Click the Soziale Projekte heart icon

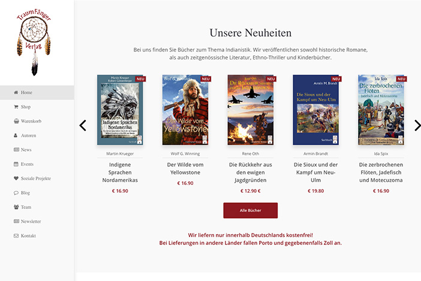(16, 178)
